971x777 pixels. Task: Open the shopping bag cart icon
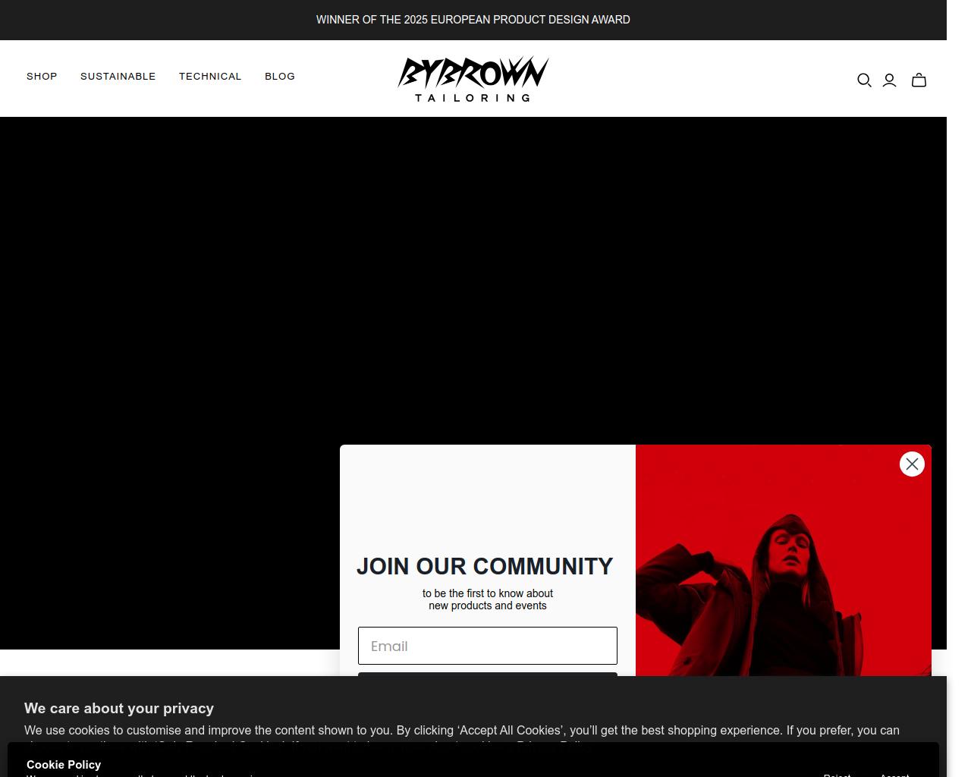(x=919, y=80)
